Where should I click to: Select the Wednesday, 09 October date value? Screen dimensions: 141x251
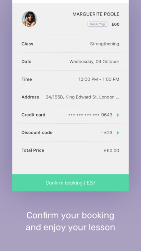click(x=94, y=62)
